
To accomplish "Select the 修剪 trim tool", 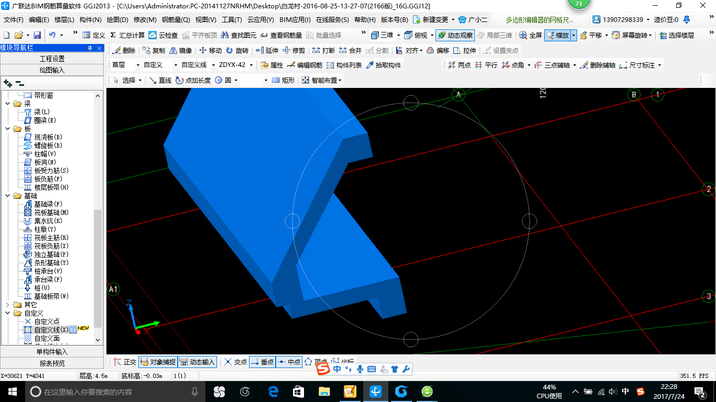I will [294, 50].
